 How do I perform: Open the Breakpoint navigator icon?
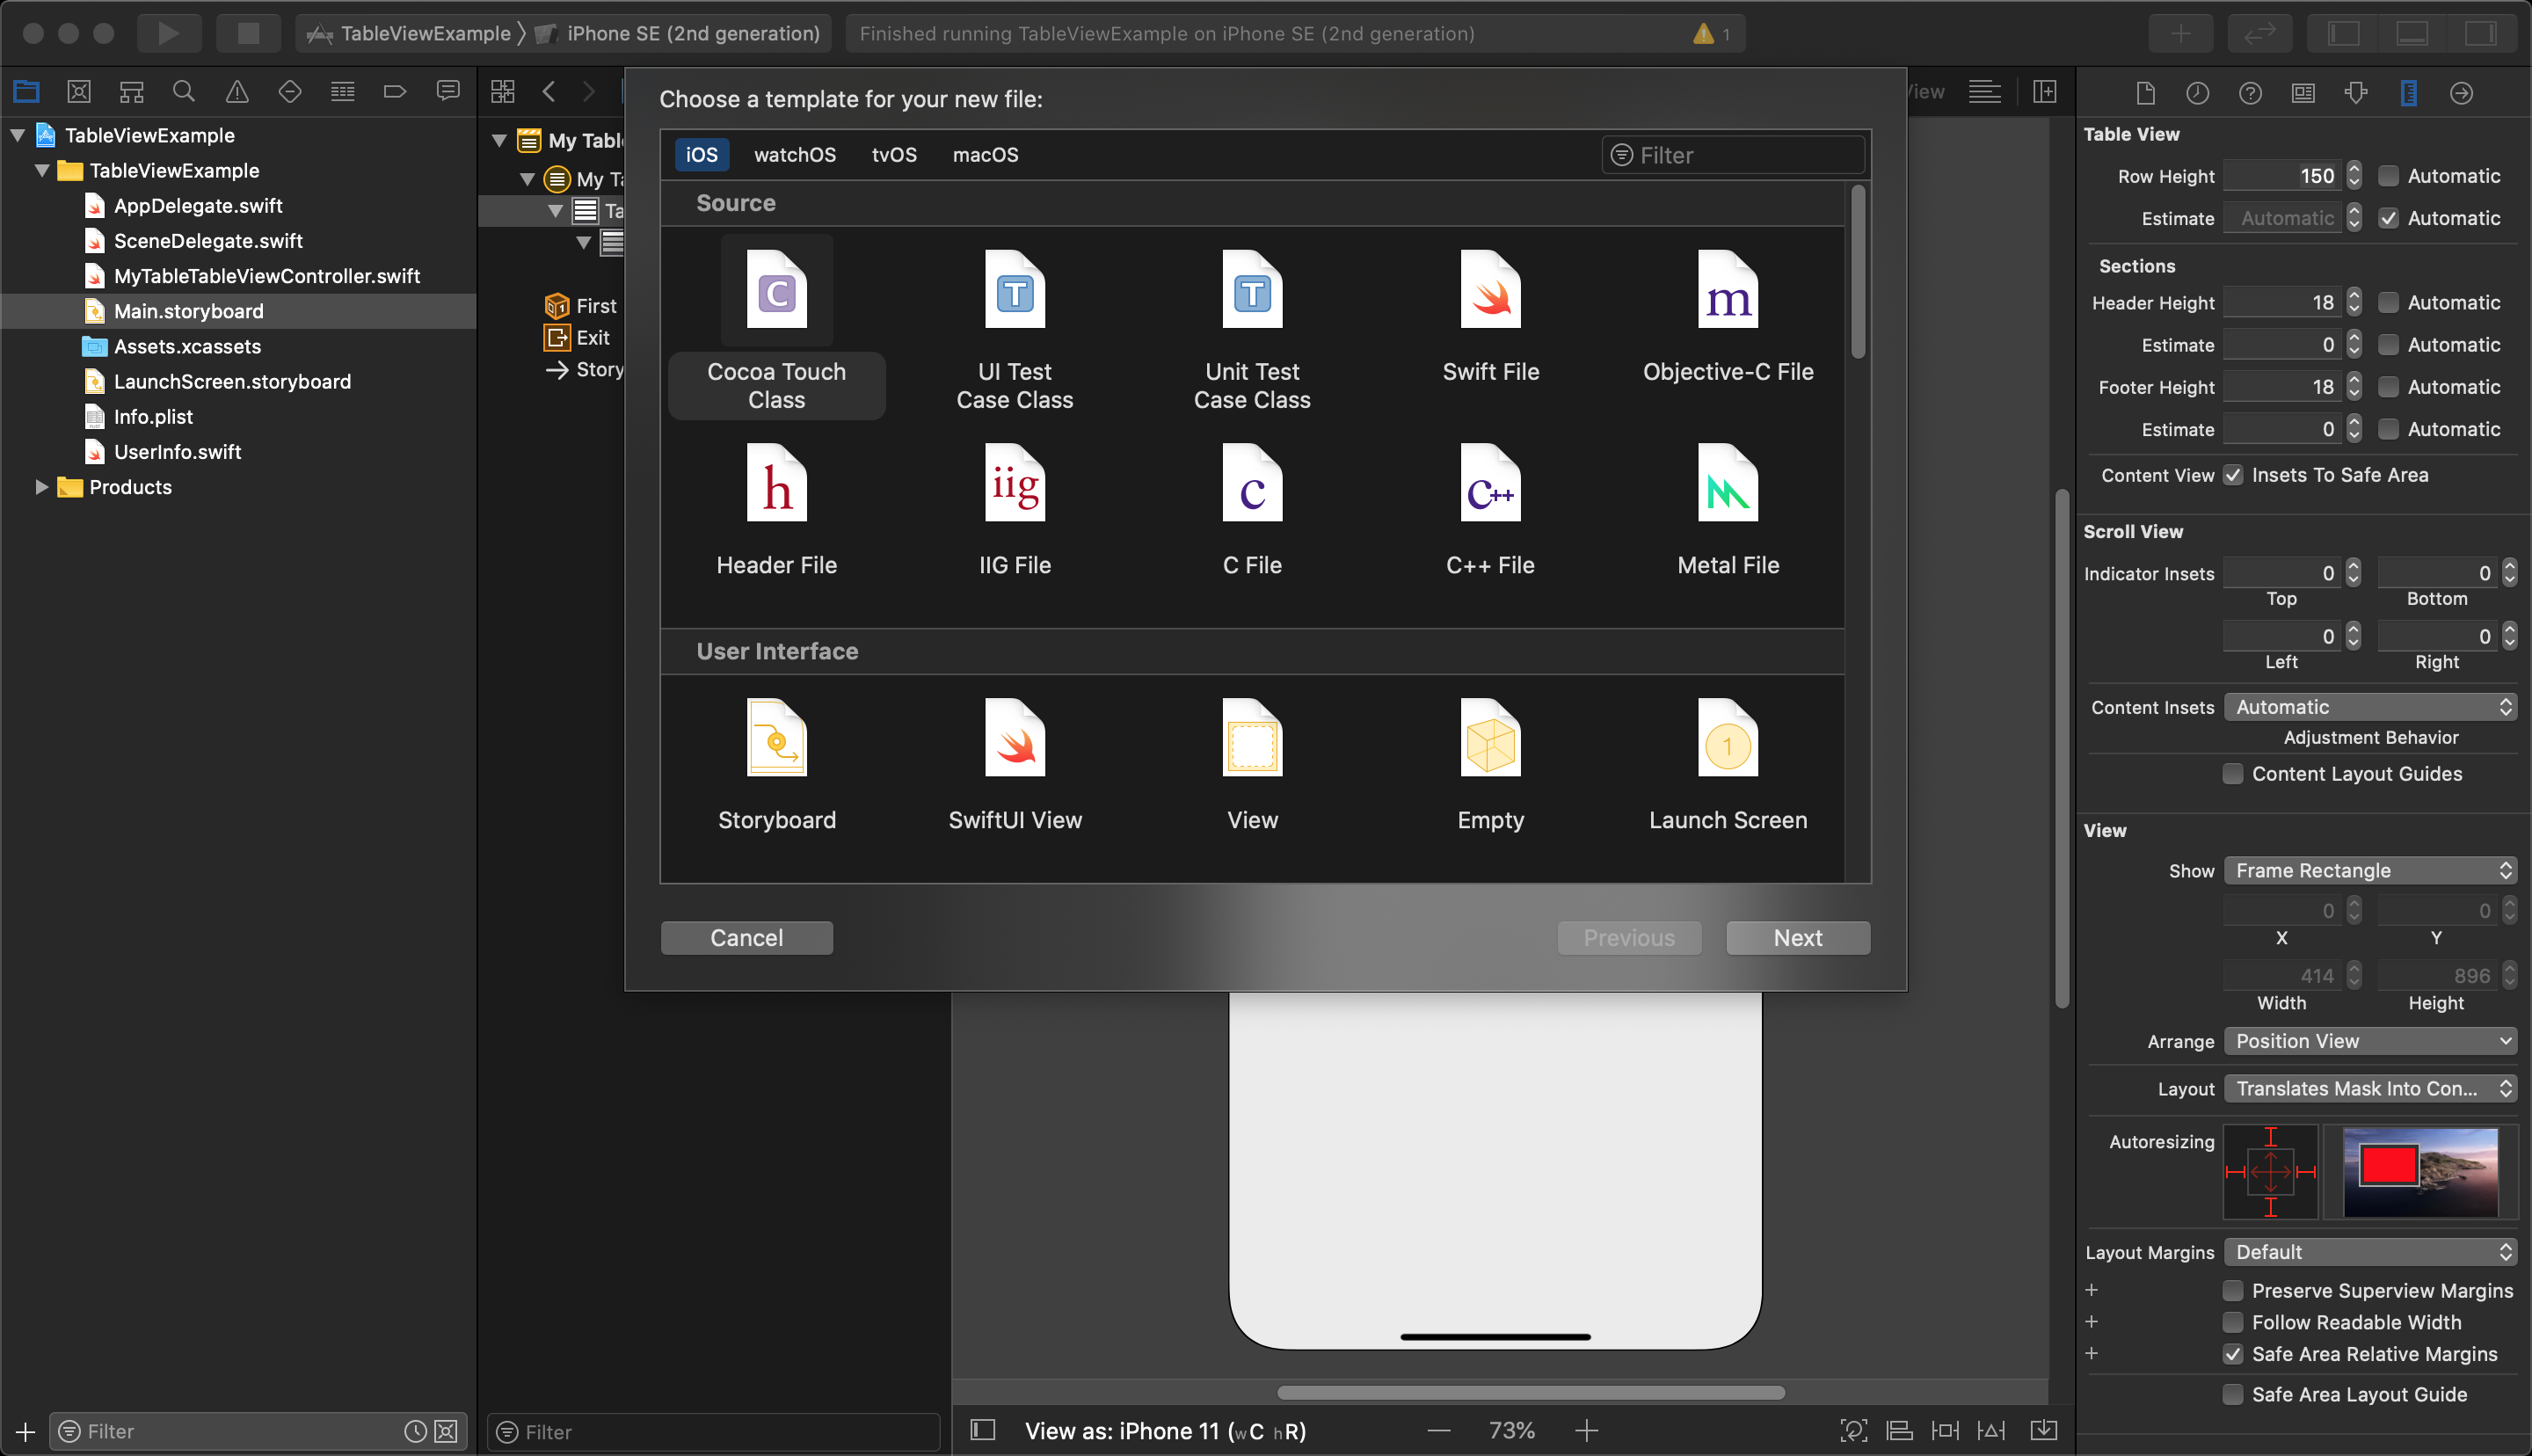[395, 92]
